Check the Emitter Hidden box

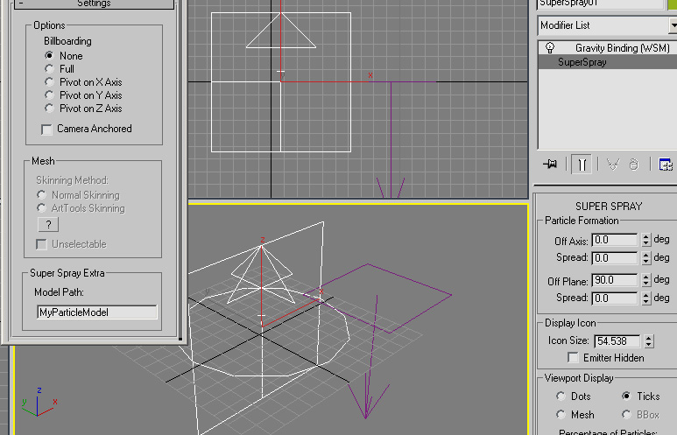[573, 358]
